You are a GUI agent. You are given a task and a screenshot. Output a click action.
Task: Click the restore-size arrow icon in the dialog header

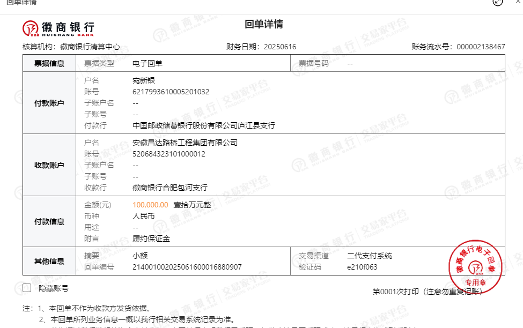(498, 2)
